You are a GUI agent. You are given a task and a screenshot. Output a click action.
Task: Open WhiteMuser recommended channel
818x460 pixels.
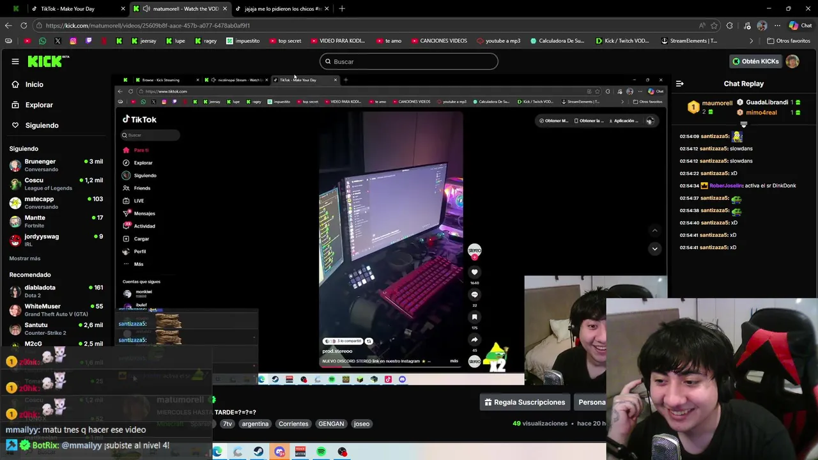56,309
